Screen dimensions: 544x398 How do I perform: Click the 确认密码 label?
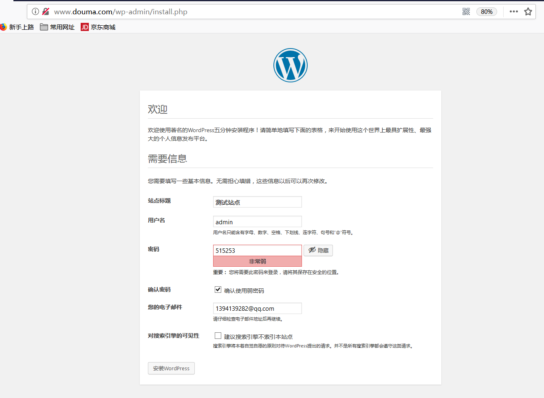159,290
